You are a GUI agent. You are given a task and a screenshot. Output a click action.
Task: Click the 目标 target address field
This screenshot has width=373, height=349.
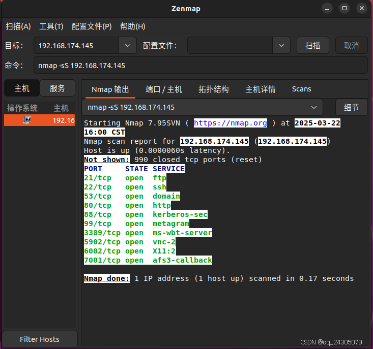pos(76,45)
